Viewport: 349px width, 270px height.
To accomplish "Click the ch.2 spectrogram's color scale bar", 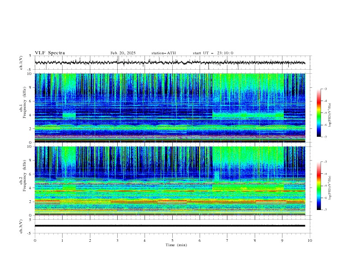I will click(x=319, y=186).
